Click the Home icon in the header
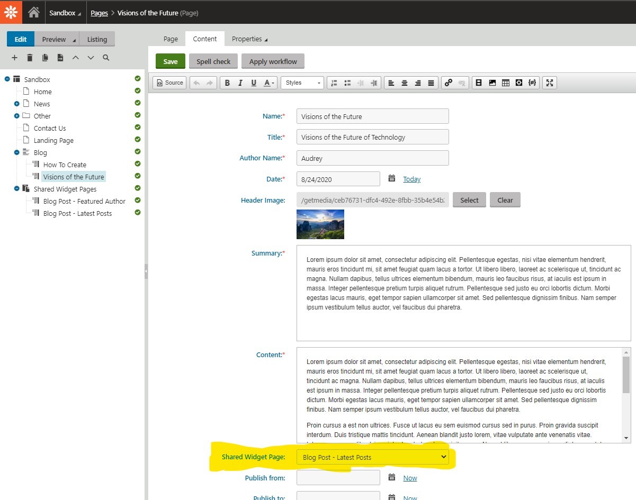Screen dimensions: 636x500 point(33,12)
